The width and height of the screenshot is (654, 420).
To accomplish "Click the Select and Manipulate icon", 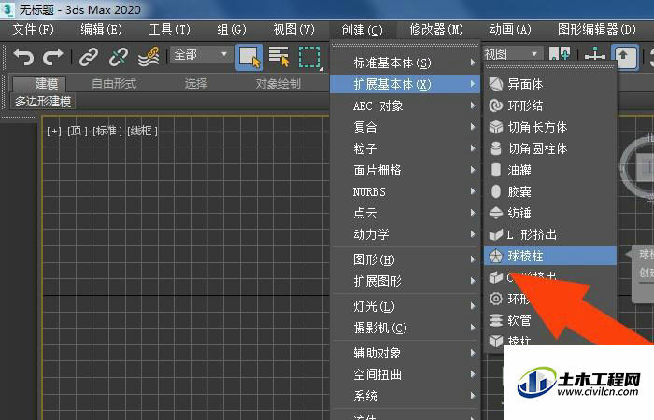I will pyautogui.click(x=594, y=55).
